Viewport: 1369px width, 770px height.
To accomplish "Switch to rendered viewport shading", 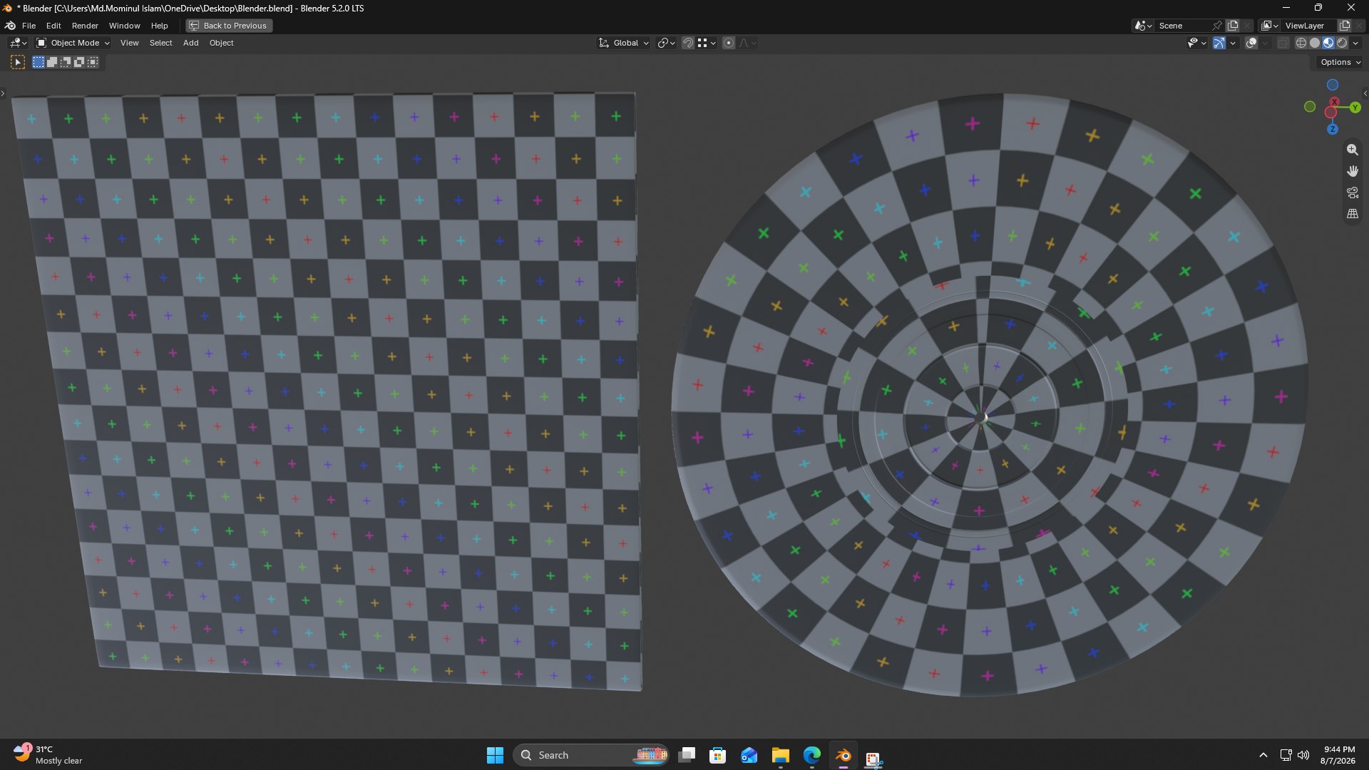I will pyautogui.click(x=1342, y=43).
